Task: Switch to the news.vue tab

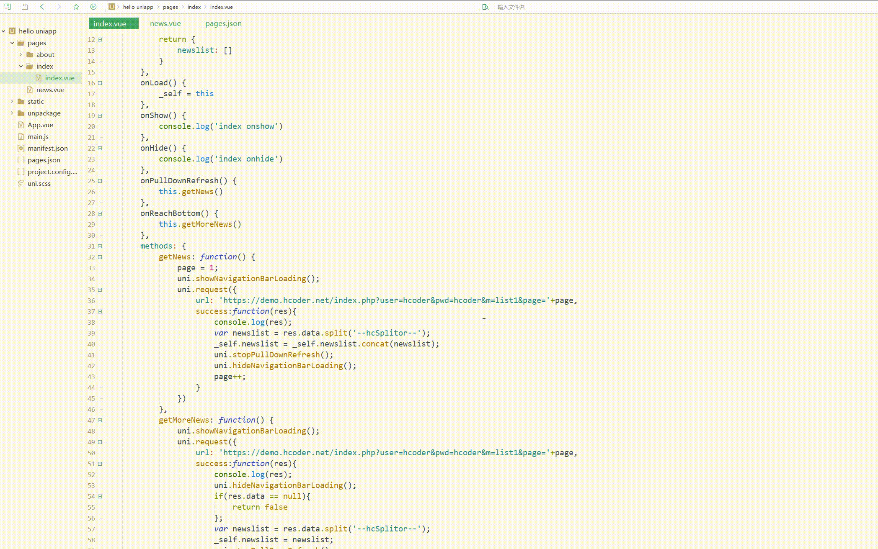Action: [x=165, y=23]
